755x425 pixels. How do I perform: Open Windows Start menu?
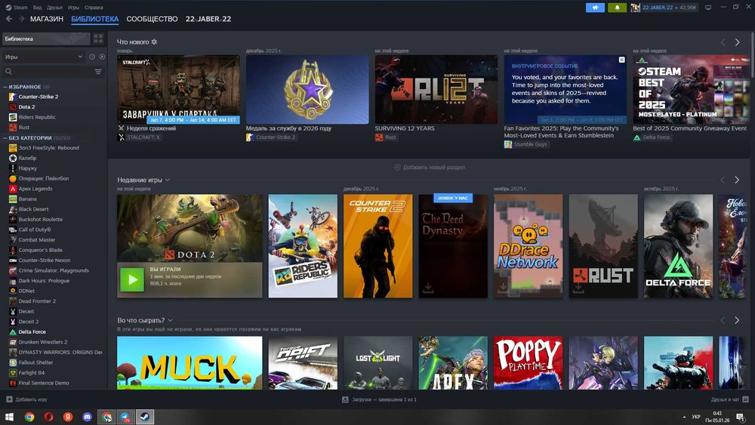9,417
